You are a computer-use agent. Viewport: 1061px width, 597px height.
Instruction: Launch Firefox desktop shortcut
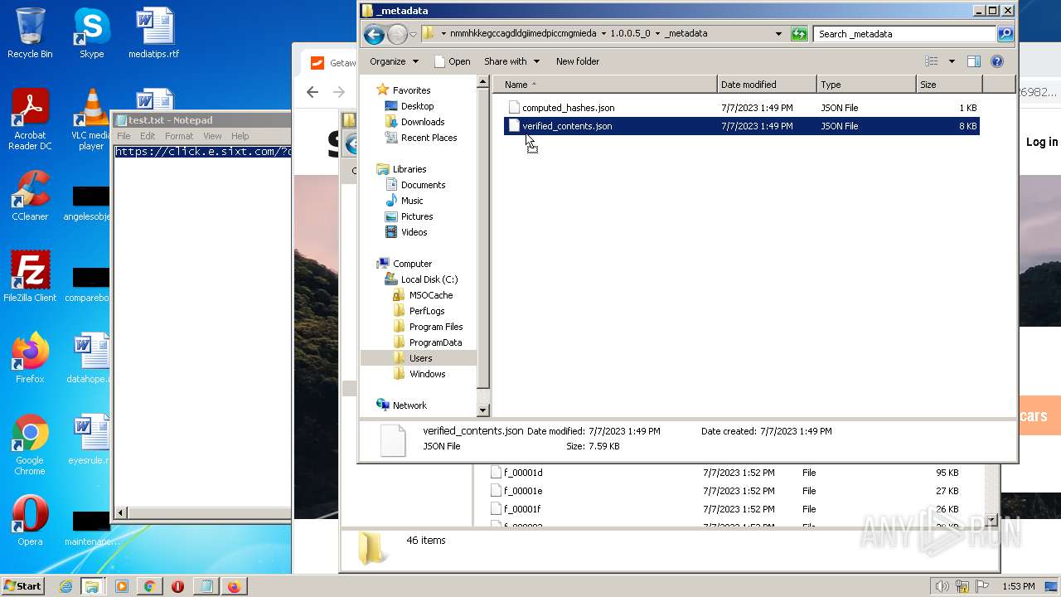(30, 358)
